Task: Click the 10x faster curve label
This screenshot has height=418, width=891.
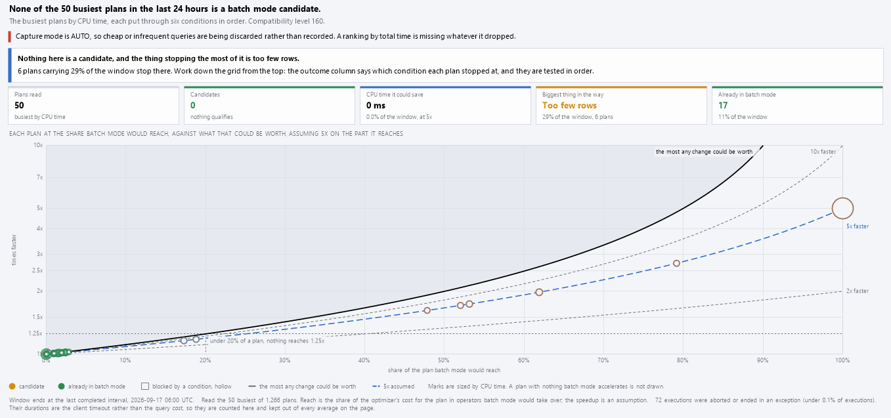Action: click(823, 152)
